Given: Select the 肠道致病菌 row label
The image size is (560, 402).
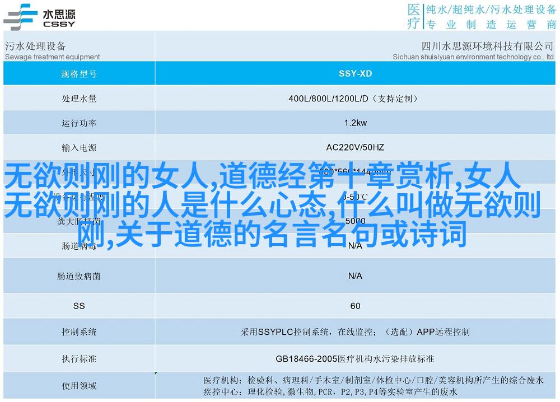Looking at the screenshot, I should 79,276.
